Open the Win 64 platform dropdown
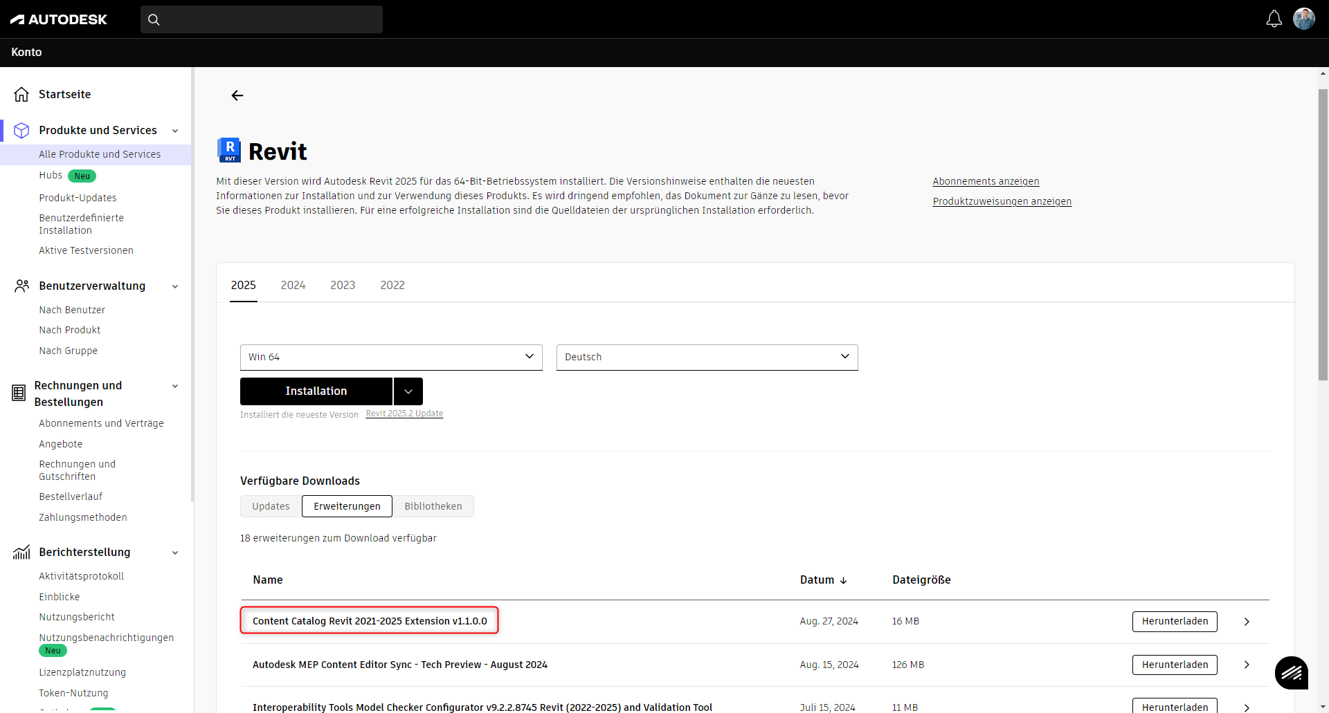The image size is (1329, 713). pyautogui.click(x=391, y=357)
